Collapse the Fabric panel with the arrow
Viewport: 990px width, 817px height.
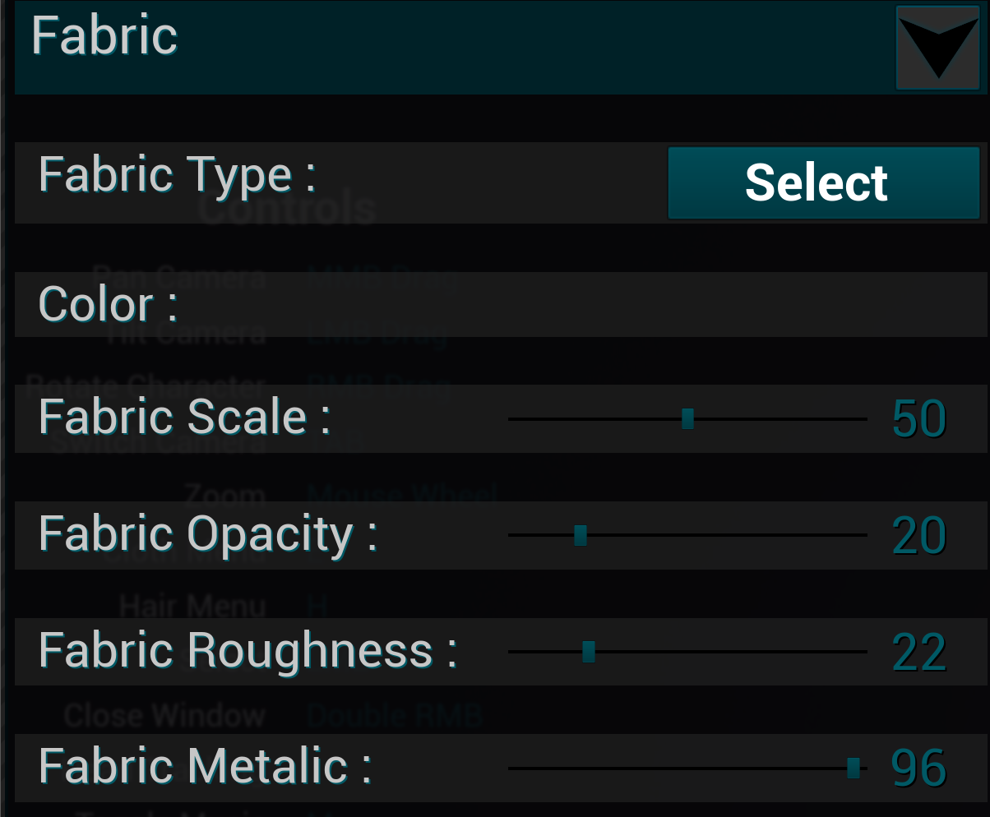coord(937,48)
